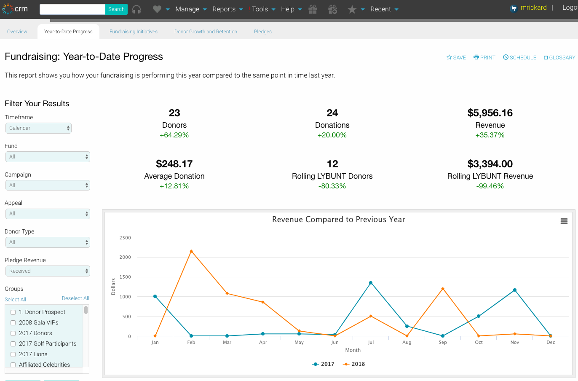The width and height of the screenshot is (578, 381).
Task: Toggle the 2018 series in the chart legend
Action: coord(354,364)
